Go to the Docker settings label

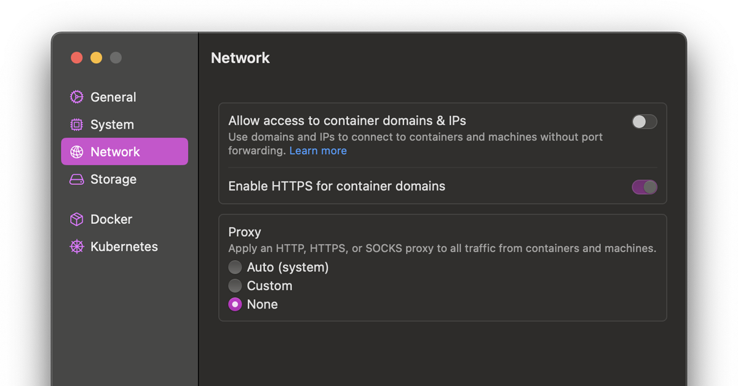tap(111, 219)
